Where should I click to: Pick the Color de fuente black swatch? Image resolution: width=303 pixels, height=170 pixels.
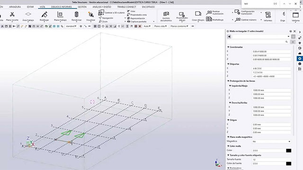288,163
